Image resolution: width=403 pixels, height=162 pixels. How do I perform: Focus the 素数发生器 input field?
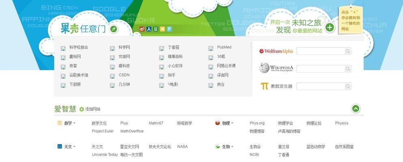321,86
